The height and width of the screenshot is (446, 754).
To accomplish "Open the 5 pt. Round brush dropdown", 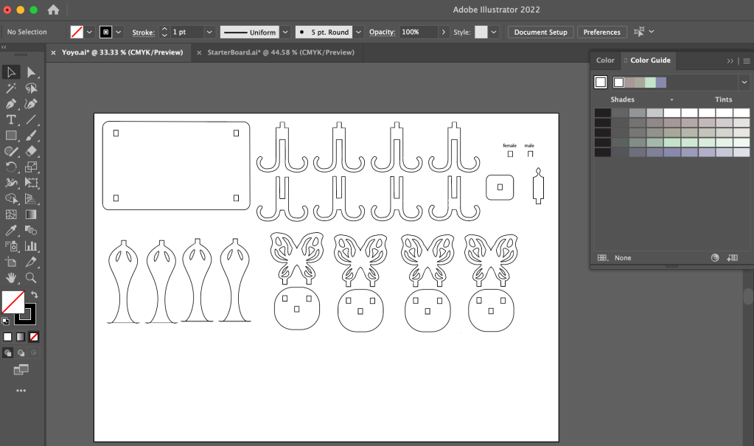I will click(358, 32).
